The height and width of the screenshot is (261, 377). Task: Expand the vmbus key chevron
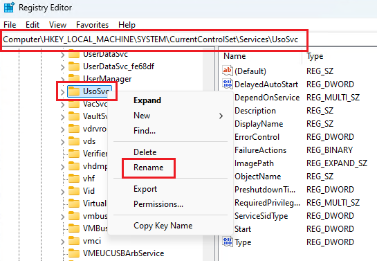62,217
